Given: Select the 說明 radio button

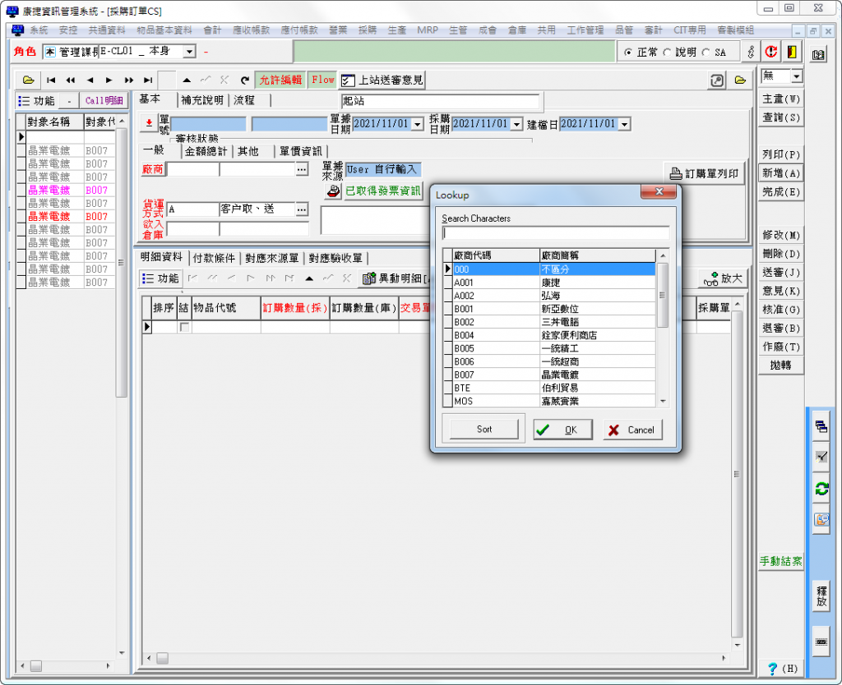Looking at the screenshot, I should (x=667, y=53).
